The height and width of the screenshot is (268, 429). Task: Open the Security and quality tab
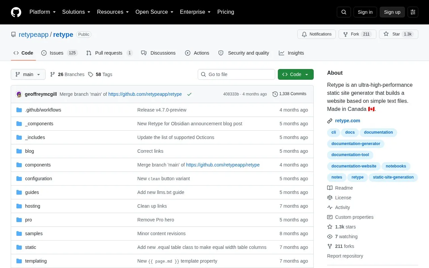tap(244, 53)
